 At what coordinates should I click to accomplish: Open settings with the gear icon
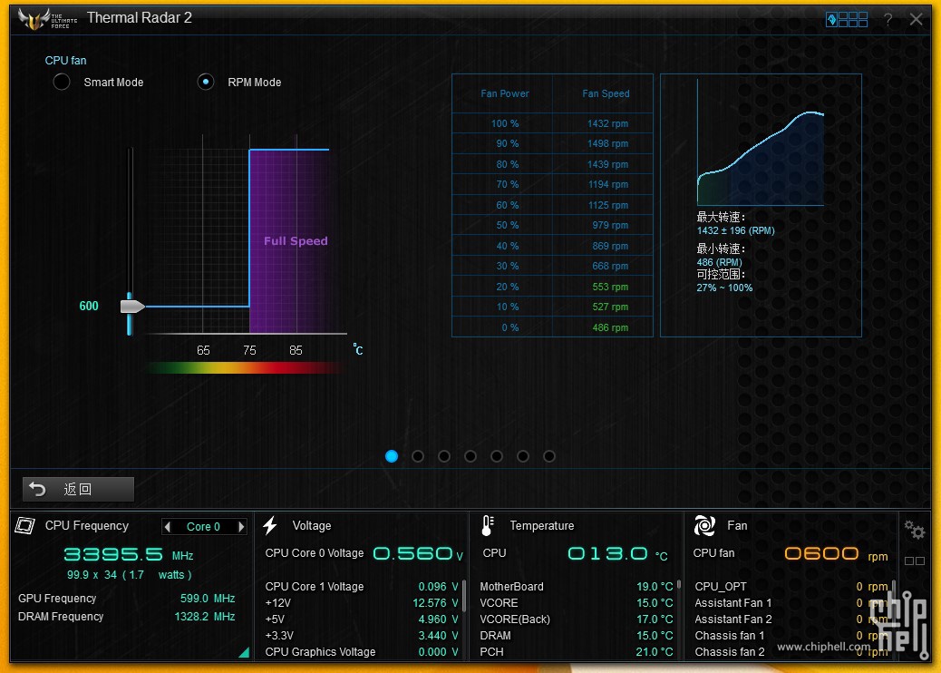(x=914, y=530)
